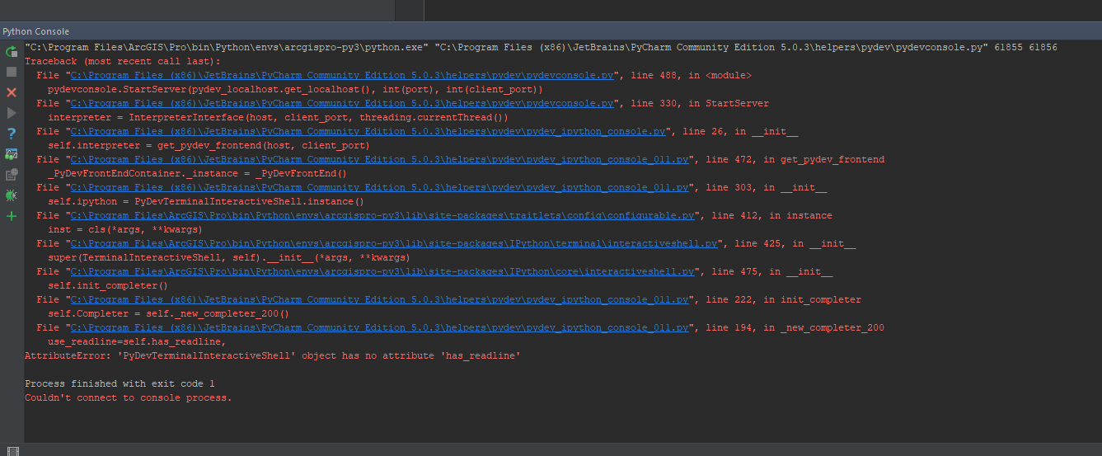Click 'self.interpreter = get_pydev_frontend' code line

pos(209,145)
